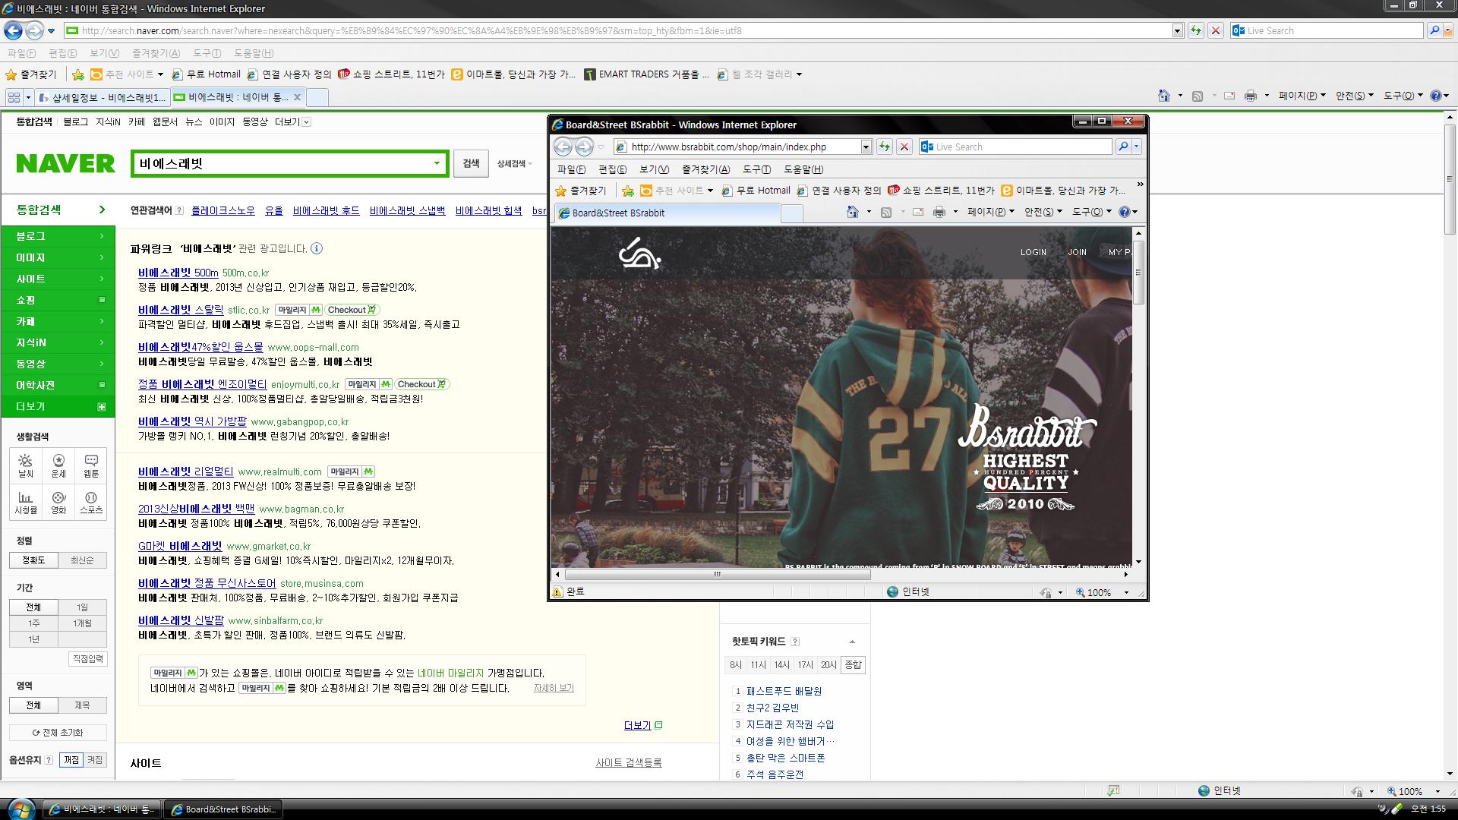
Task: Open the 파일(F) menu in the main browser
Action: (21, 53)
